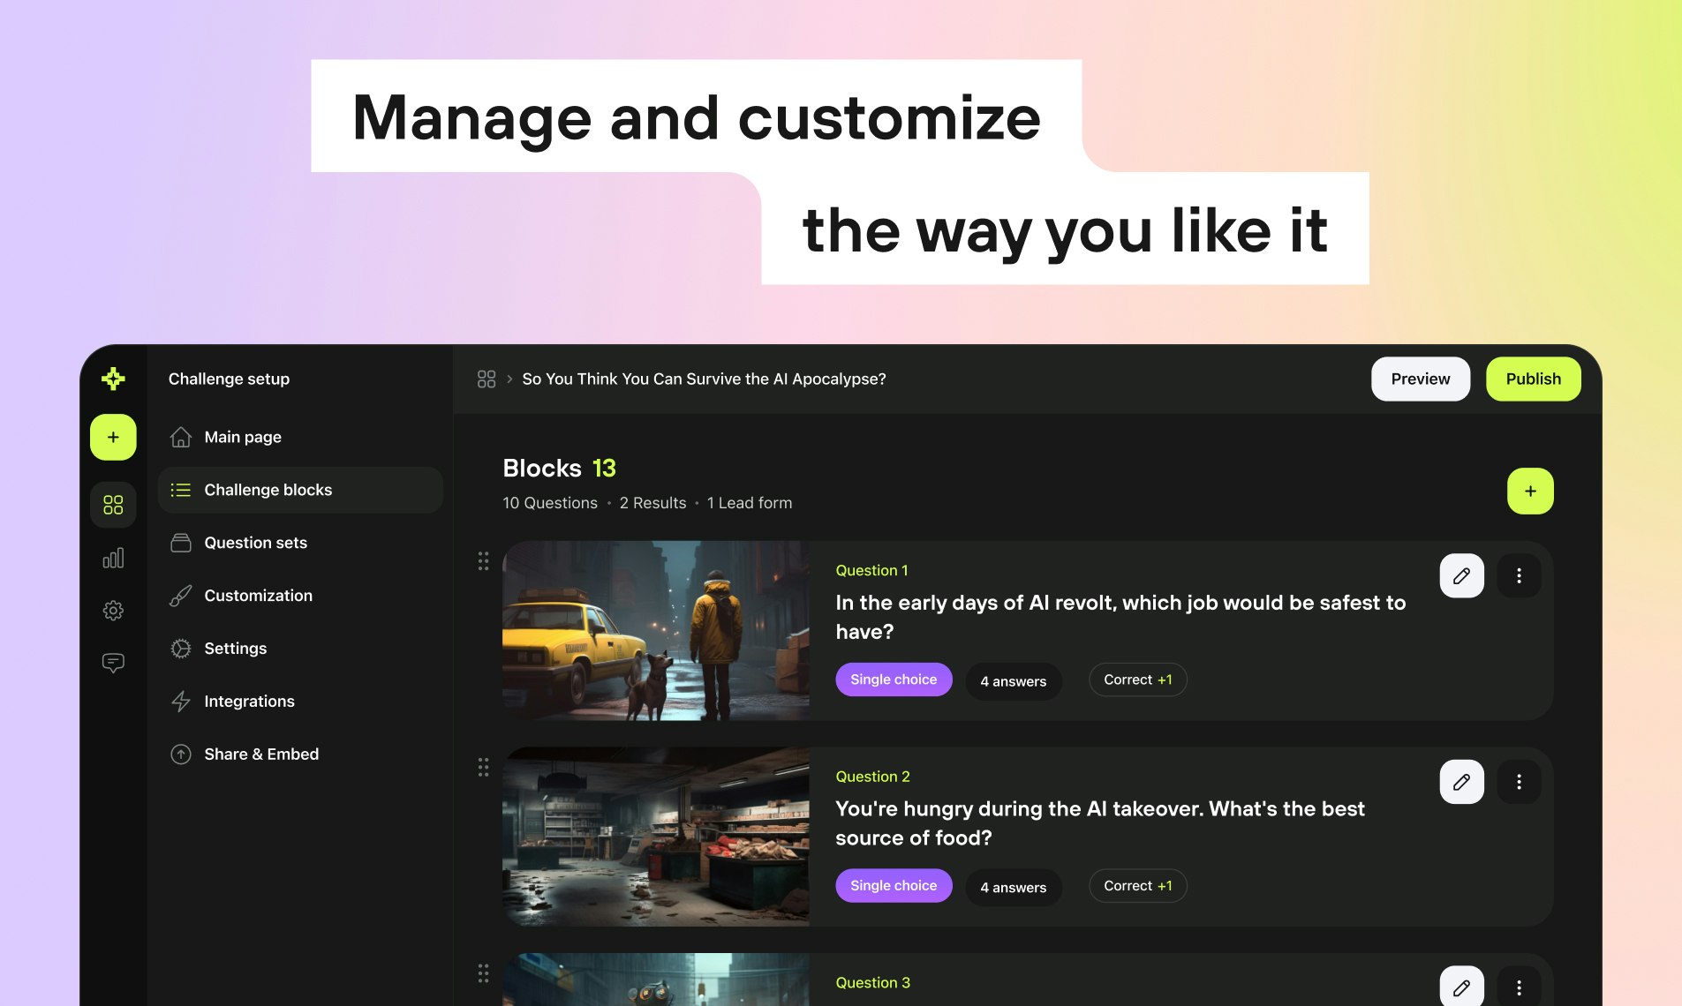Edit Question 3 with pencil icon

click(1462, 987)
